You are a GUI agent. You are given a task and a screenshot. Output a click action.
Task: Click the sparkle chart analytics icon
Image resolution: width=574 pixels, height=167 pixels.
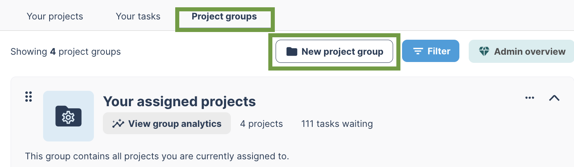[x=118, y=124]
